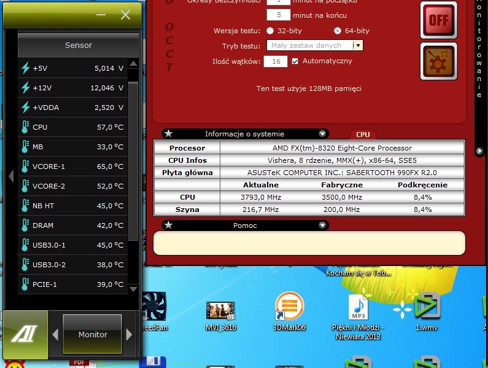Click star icon beside Informacje o systemie
The height and width of the screenshot is (368, 488).
click(x=168, y=134)
